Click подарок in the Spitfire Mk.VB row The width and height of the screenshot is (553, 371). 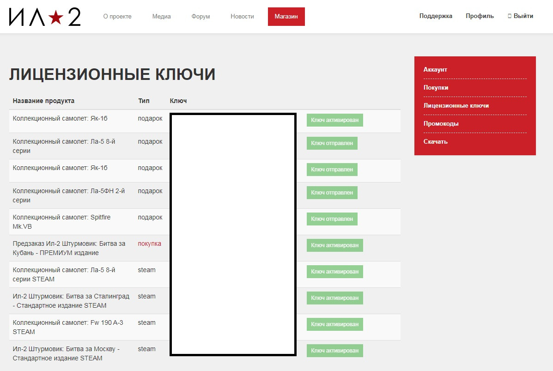point(150,217)
